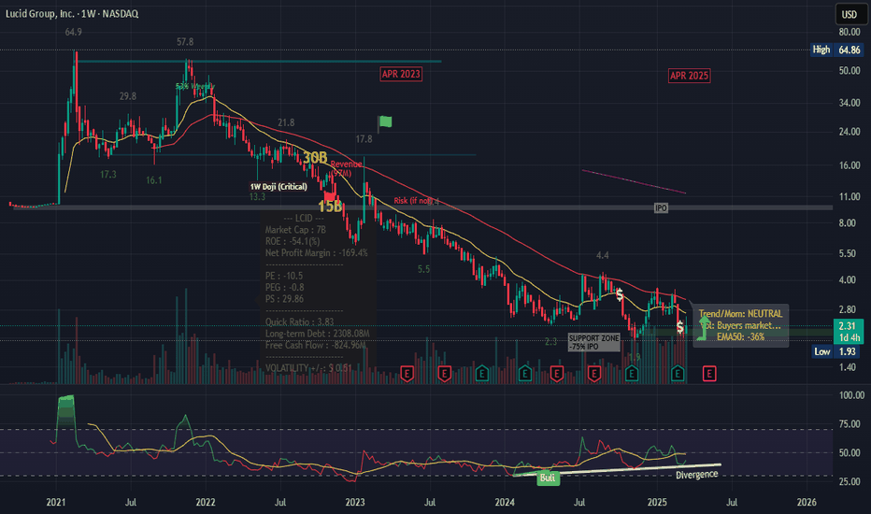Click the $ marker beside the Trend/Mom box
Image resolution: width=871 pixels, height=514 pixels.
pyautogui.click(x=680, y=327)
